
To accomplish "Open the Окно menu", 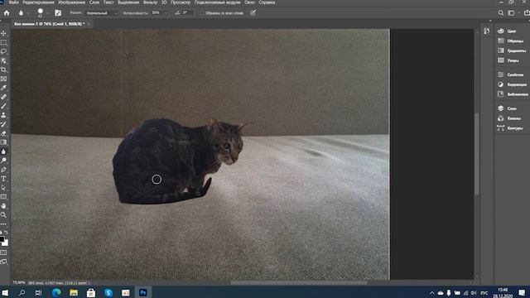I will (x=249, y=2).
